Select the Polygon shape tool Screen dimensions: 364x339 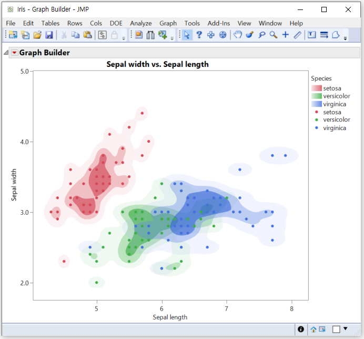pos(336,35)
